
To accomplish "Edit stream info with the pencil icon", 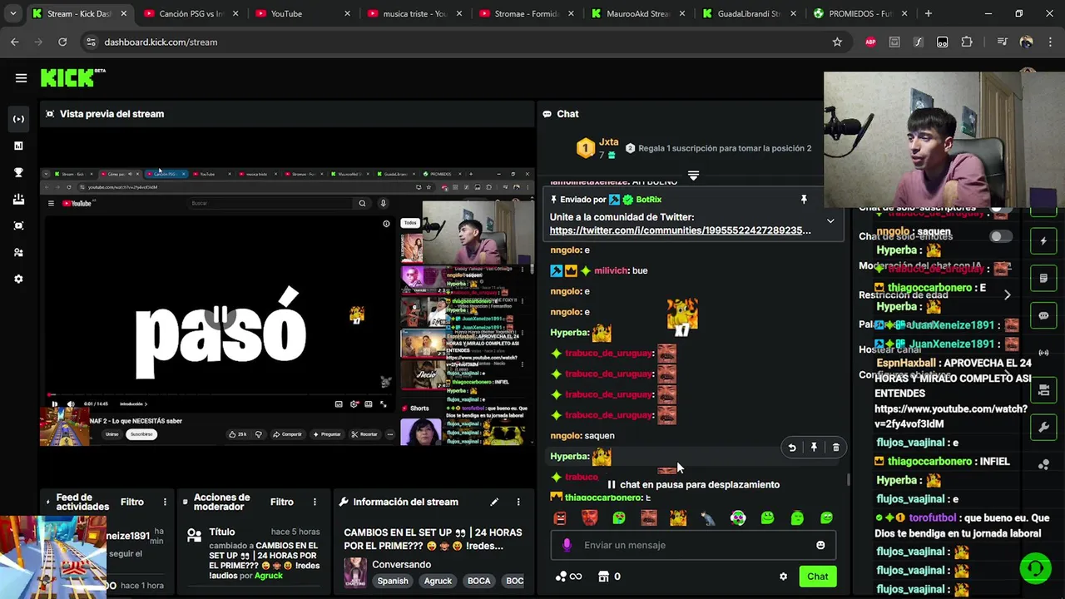I will (x=494, y=502).
